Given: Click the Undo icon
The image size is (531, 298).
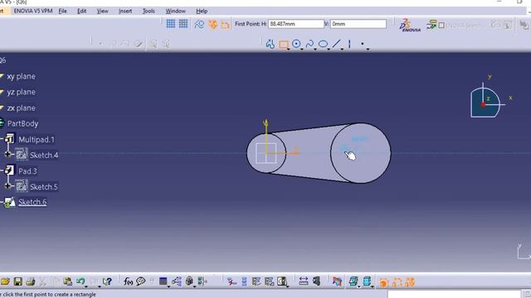Looking at the screenshot, I should tap(80, 281).
